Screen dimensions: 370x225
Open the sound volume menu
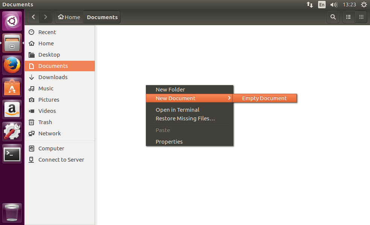tap(334, 4)
